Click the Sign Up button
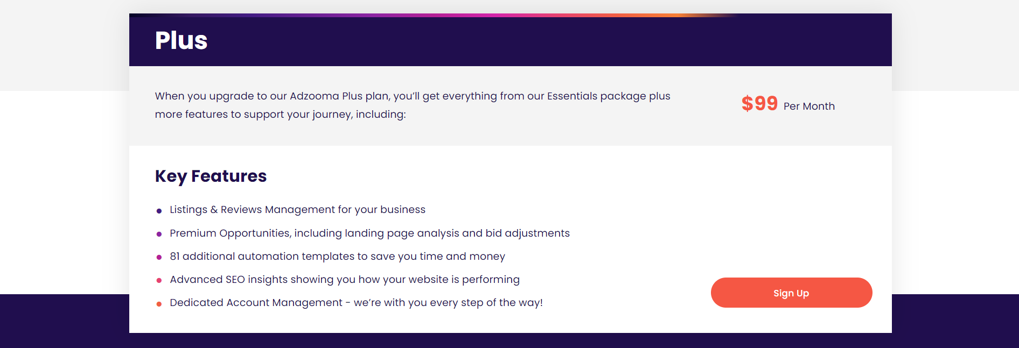The height and width of the screenshot is (348, 1019). [x=791, y=293]
